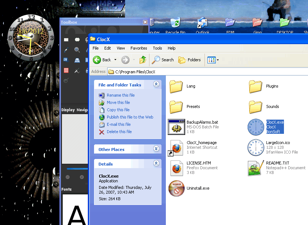
Task: Open the Help menu
Action: coord(171,48)
